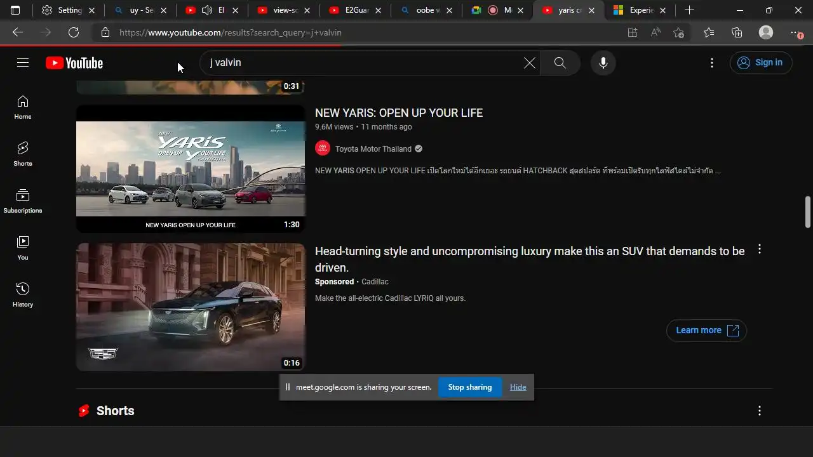This screenshot has width=813, height=457.
Task: Open the Read aloud icon
Action: 655,32
